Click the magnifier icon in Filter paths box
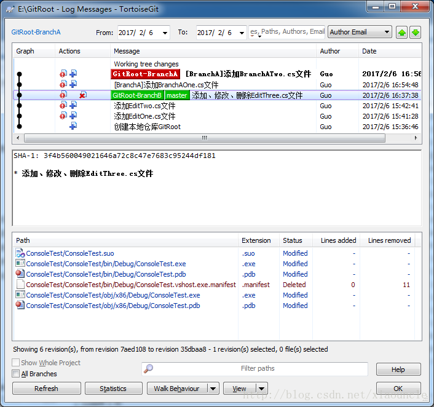 coord(148,368)
